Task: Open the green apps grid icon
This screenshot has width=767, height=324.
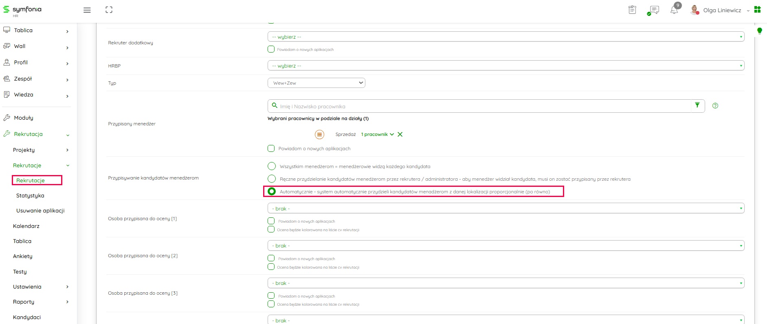Action: [758, 10]
